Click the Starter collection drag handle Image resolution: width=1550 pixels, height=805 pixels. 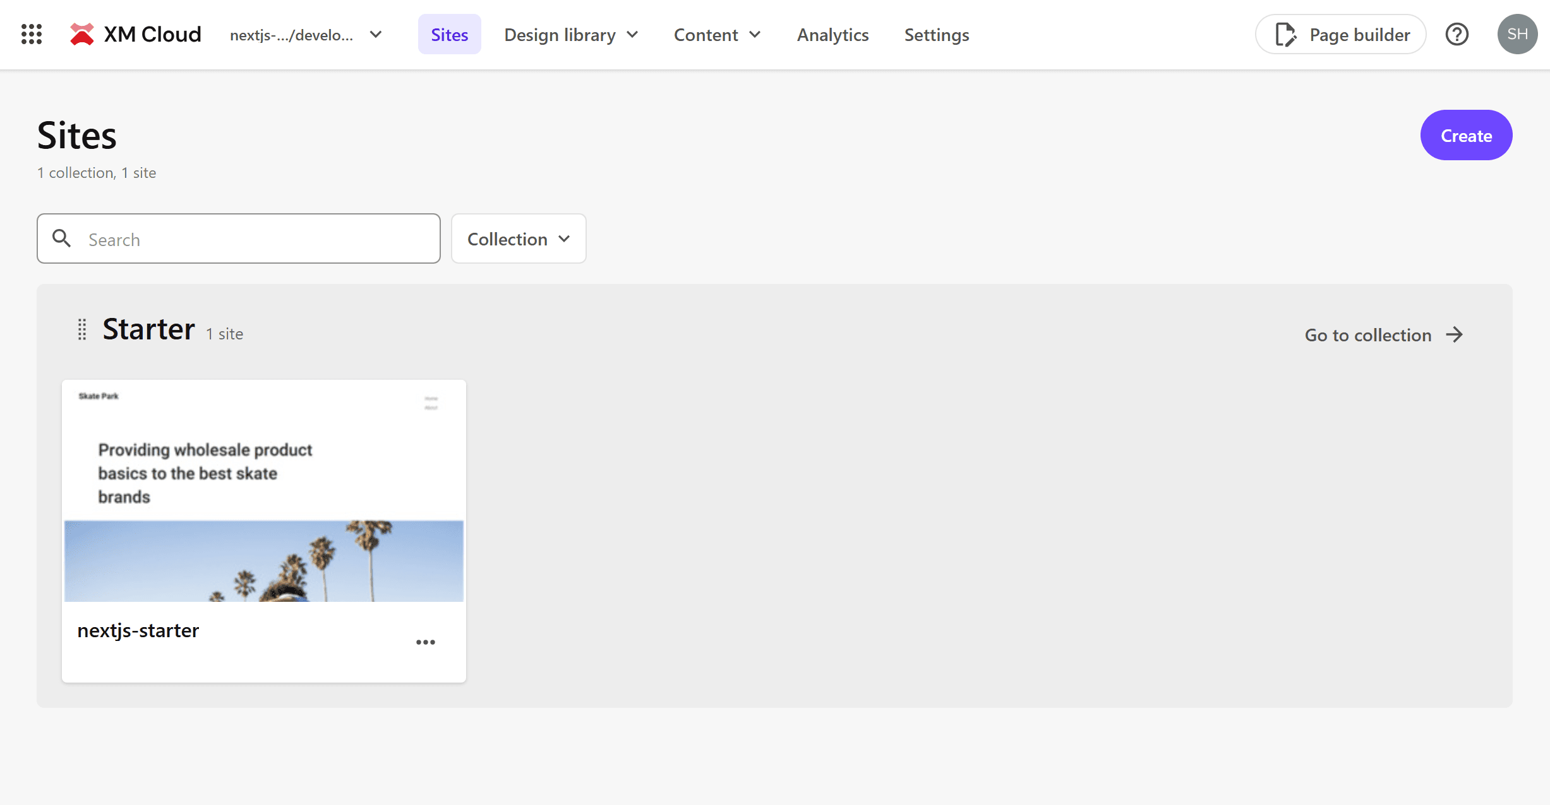pyautogui.click(x=82, y=329)
